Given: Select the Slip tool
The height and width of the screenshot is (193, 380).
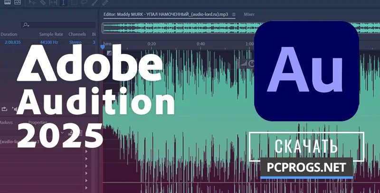Looking at the screenshot, I should click(x=53, y=2).
